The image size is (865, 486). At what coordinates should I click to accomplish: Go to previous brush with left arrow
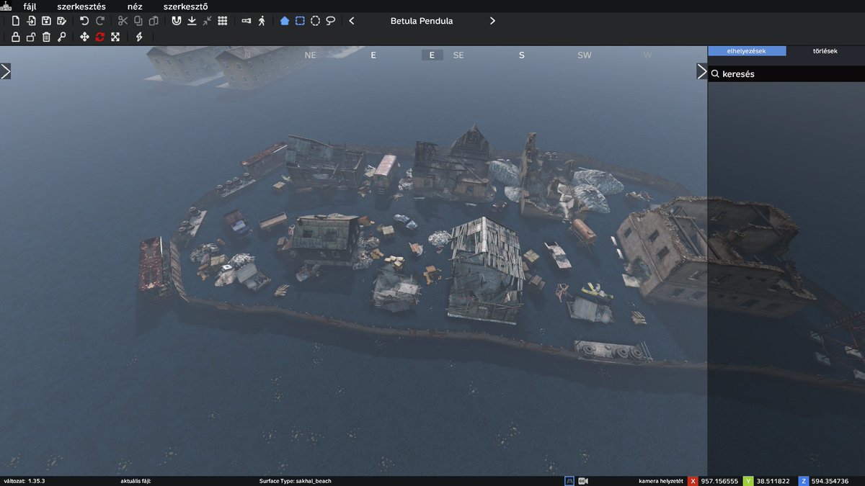tap(352, 21)
